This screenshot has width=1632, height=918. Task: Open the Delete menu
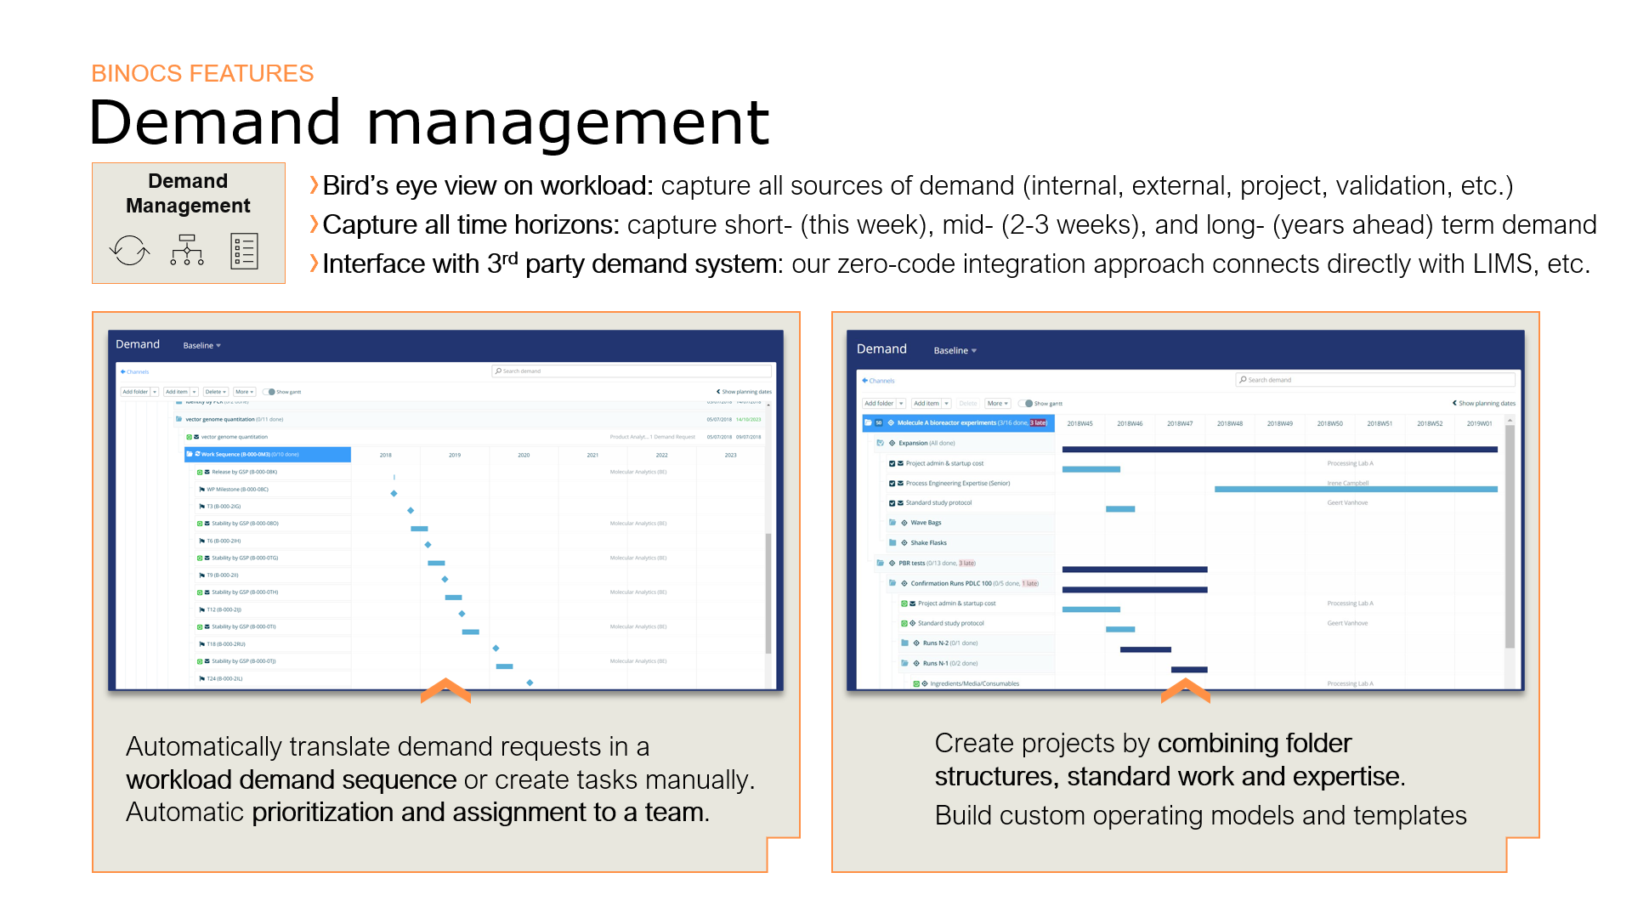tap(215, 391)
